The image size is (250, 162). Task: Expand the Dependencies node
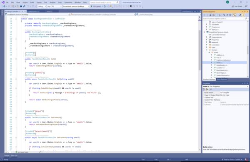pyautogui.click(x=207, y=37)
